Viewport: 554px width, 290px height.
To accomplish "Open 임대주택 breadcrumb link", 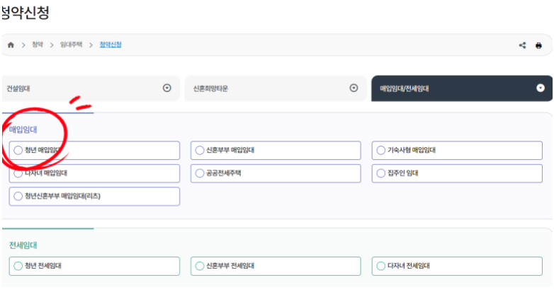I will [71, 45].
